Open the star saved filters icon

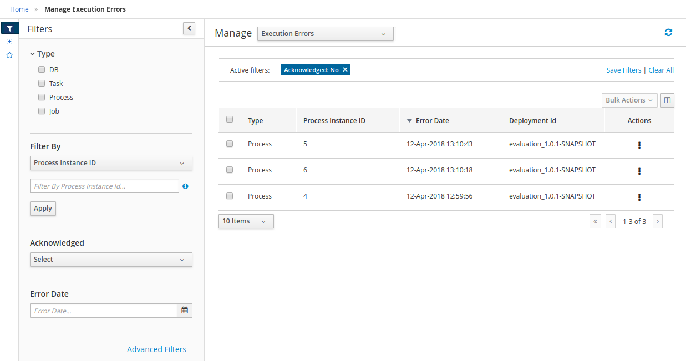click(9, 55)
